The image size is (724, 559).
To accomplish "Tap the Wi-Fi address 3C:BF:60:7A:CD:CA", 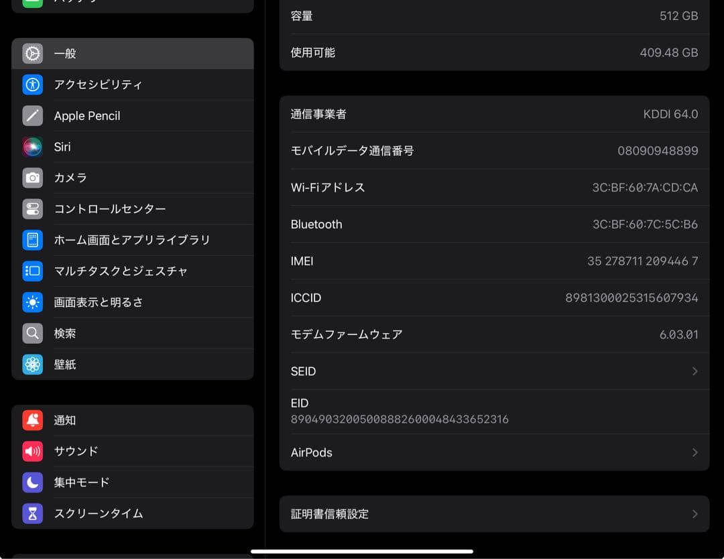I will pyautogui.click(x=645, y=188).
